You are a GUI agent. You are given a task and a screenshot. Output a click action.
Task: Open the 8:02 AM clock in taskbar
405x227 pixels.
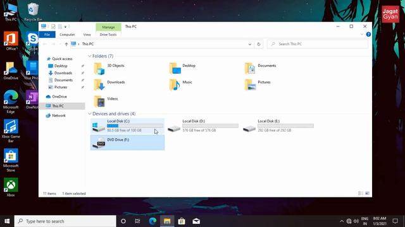[380, 221]
